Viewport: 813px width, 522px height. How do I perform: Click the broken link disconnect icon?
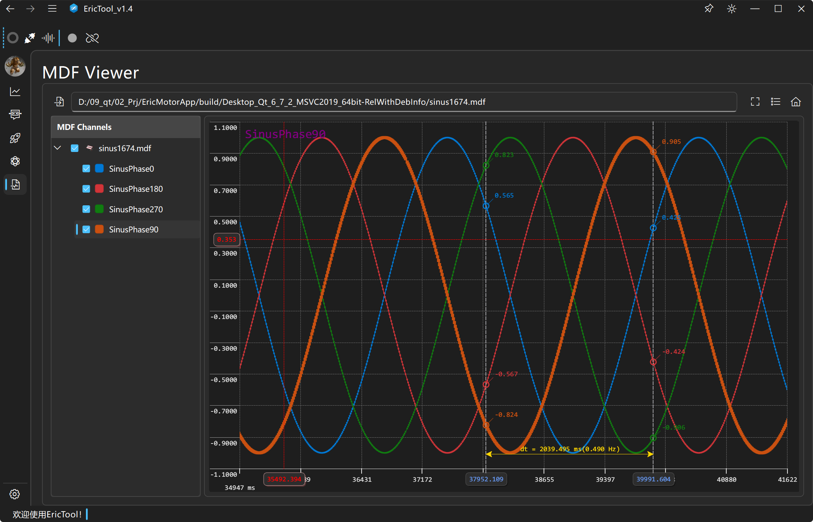(92, 38)
